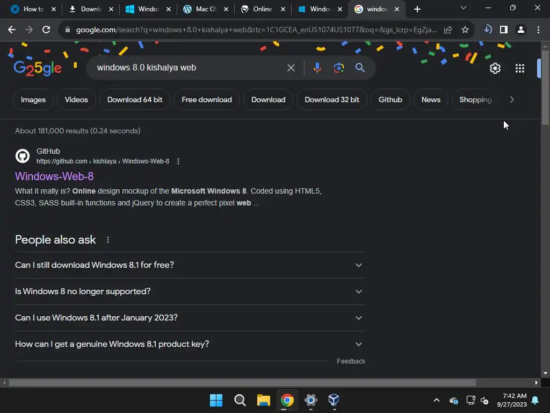Filter results by Images
This screenshot has width=550, height=413.
point(33,99)
